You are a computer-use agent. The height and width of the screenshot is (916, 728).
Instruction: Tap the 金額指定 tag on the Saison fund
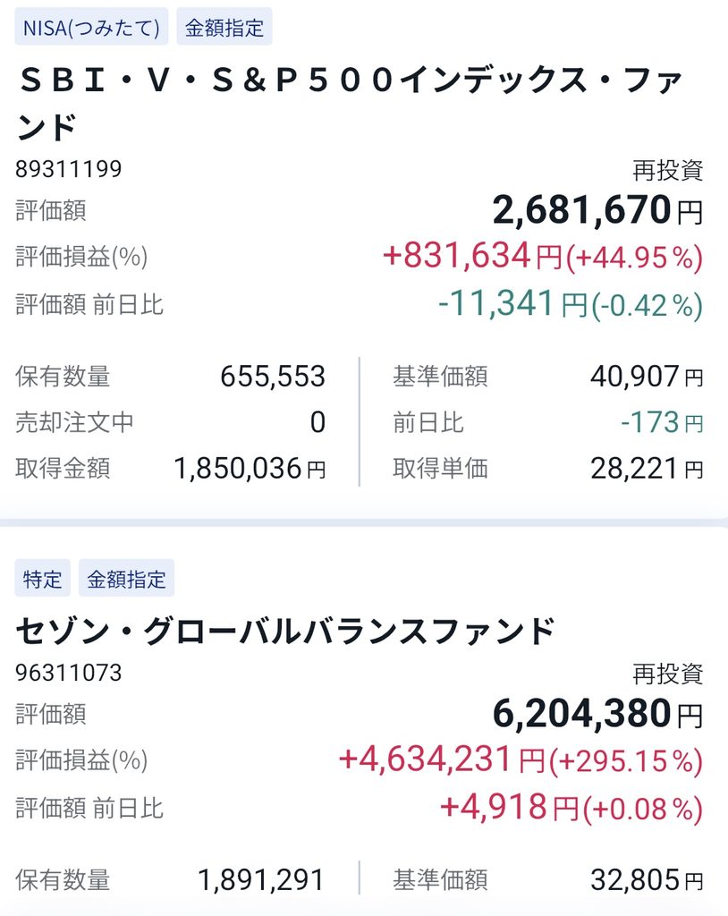tap(127, 579)
